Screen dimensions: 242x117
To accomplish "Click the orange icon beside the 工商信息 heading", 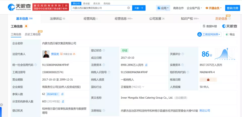I will pyautogui.click(x=26, y=26).
